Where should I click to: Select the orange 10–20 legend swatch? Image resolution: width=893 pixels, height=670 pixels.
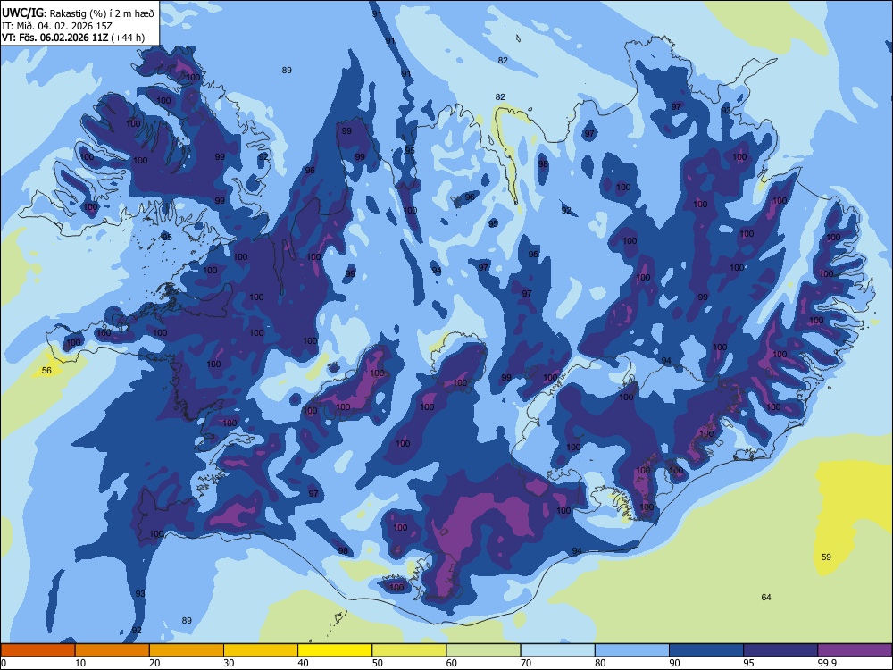pos(113,650)
